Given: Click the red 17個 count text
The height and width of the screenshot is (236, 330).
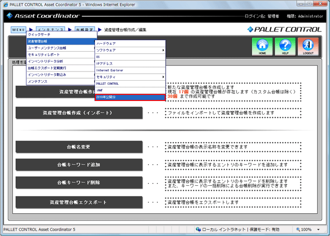Looking at the screenshot, I should click(x=183, y=92).
